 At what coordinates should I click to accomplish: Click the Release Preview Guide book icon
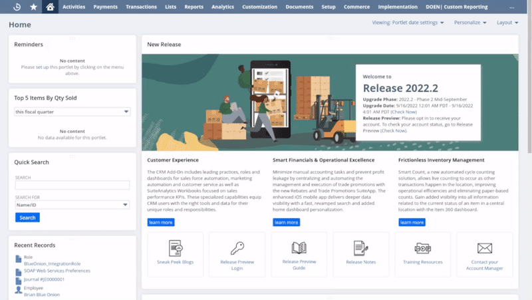299,247
